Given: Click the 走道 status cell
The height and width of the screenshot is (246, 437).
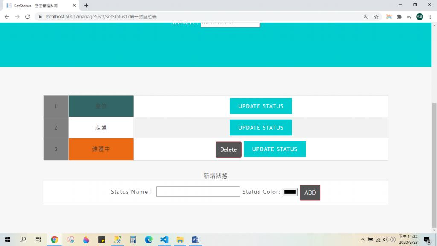Looking at the screenshot, I should coord(101,127).
